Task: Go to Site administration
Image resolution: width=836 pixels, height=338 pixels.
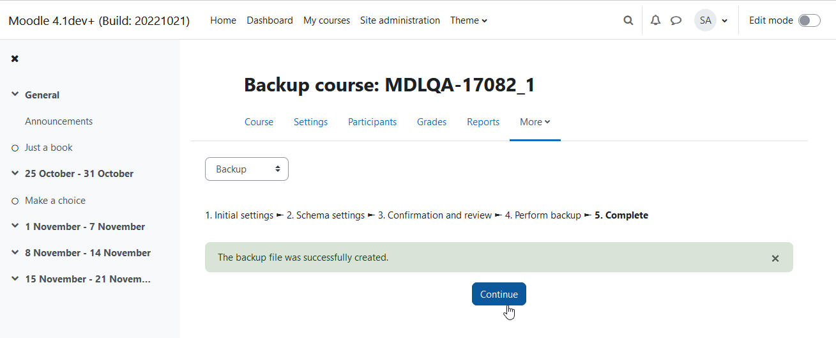Action: click(x=400, y=20)
